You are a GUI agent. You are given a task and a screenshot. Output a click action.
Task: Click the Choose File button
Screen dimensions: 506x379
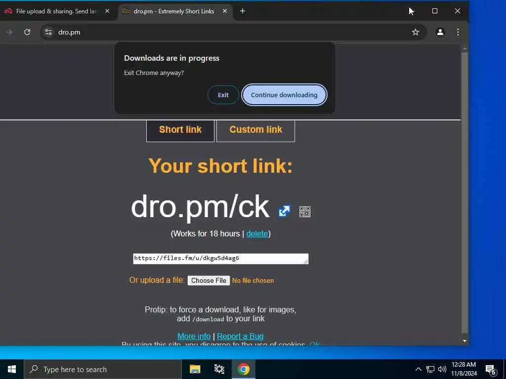(x=209, y=281)
